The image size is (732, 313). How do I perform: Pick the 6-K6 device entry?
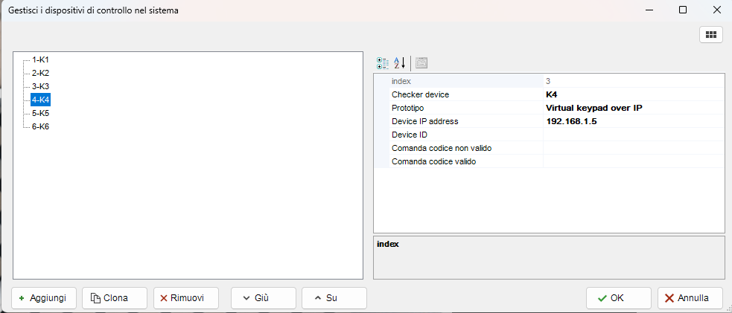(40, 126)
